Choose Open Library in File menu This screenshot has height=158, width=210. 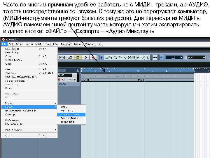point(29,60)
